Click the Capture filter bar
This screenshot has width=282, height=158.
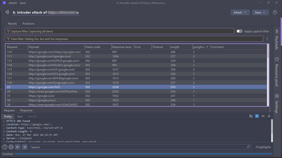[x=120, y=31]
